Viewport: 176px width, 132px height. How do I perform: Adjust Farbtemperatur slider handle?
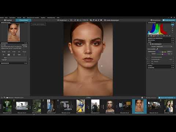pos(162,52)
